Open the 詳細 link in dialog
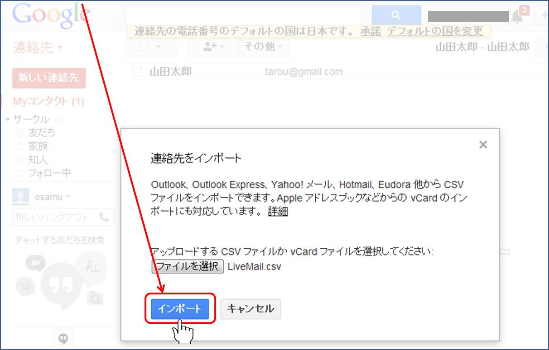549x350 pixels. point(278,211)
